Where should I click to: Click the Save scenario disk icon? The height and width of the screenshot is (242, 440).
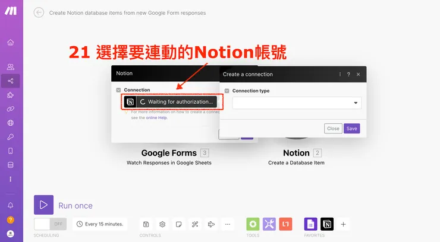(146, 224)
